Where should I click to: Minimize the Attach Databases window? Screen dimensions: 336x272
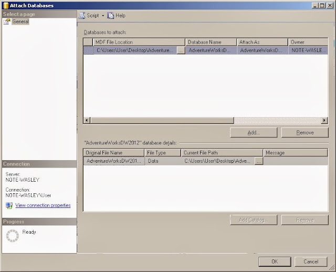315,6
